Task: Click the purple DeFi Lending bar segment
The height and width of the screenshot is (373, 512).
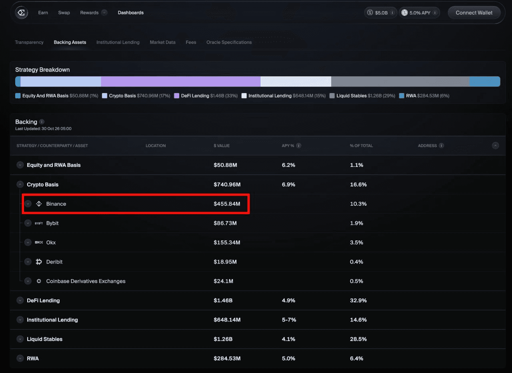Action: coord(181,81)
